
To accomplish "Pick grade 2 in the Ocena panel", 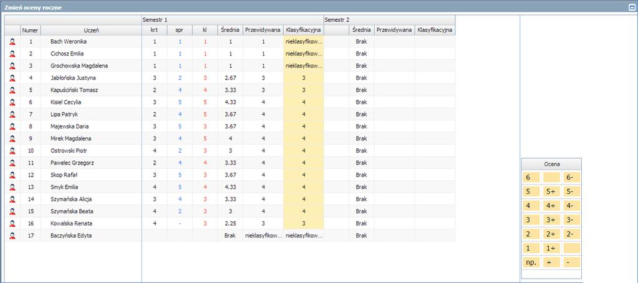I will click(x=531, y=234).
